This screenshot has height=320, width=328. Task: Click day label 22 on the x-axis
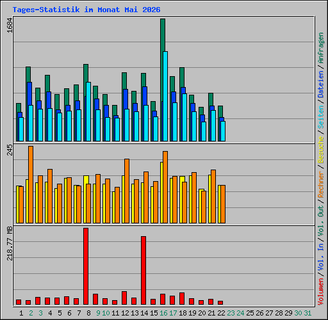221,313
